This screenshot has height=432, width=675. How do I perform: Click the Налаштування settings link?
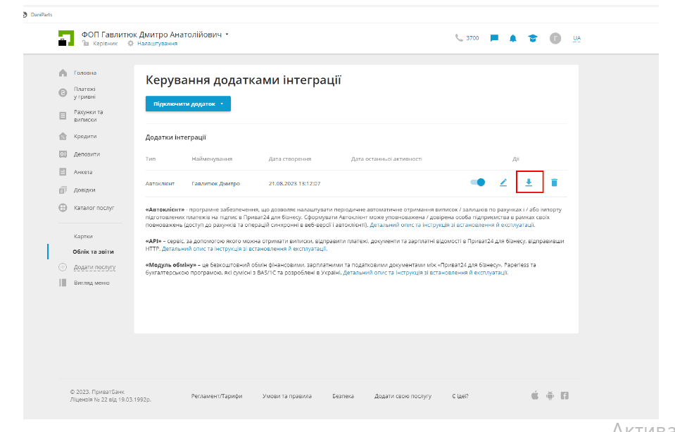(156, 44)
